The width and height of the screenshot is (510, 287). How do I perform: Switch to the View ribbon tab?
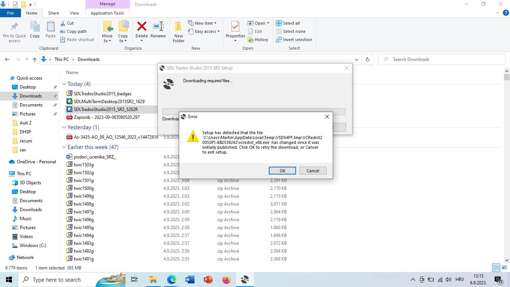point(74,12)
